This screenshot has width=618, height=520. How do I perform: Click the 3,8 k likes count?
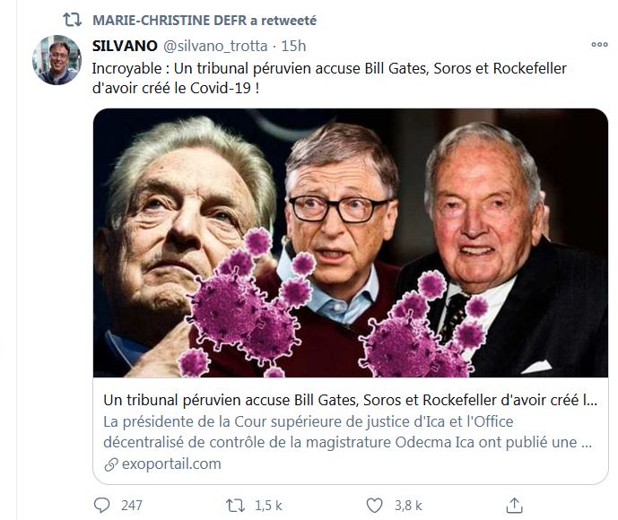point(408,505)
